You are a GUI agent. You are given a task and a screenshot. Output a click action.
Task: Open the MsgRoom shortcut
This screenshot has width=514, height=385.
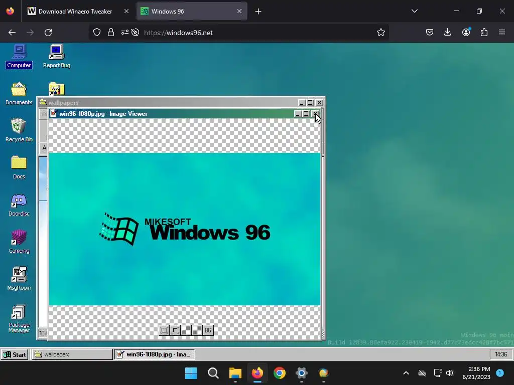pos(19,279)
